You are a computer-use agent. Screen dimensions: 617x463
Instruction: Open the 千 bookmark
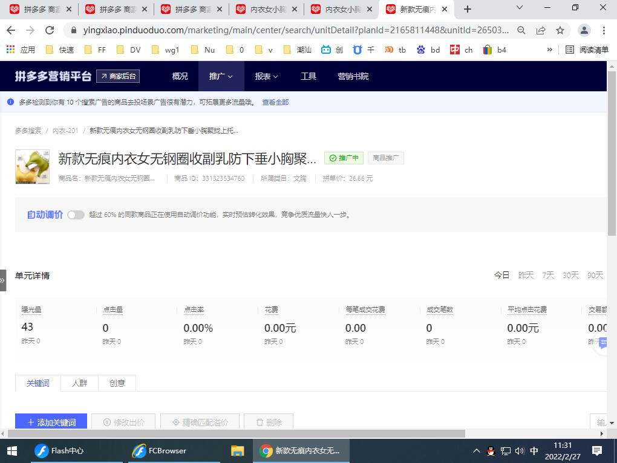click(x=364, y=50)
